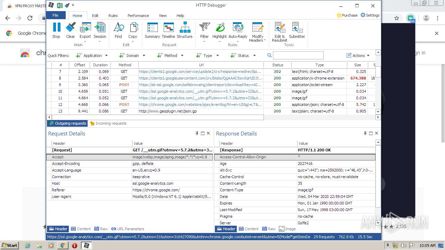This screenshot has width=445, height=250.
Task: Pin the Request Details panel
Action: coord(197,133)
